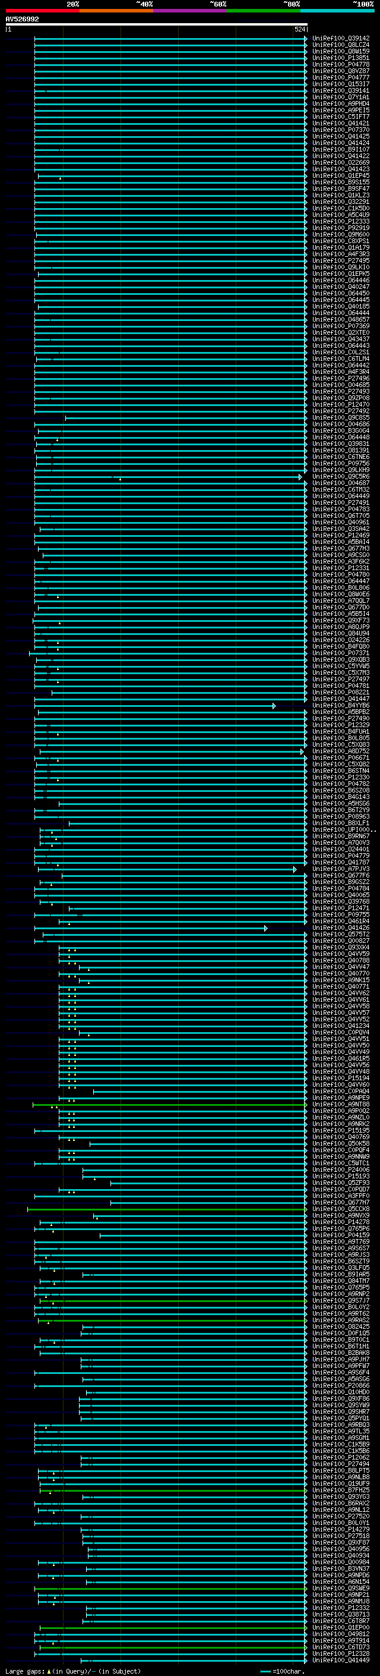Select UniRef100_B9I107 label
Image resolution: width=380 pixels, height=1676 pixels.
pos(341,150)
